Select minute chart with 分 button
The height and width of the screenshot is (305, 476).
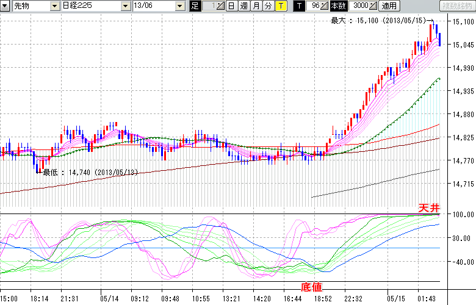coord(268,5)
